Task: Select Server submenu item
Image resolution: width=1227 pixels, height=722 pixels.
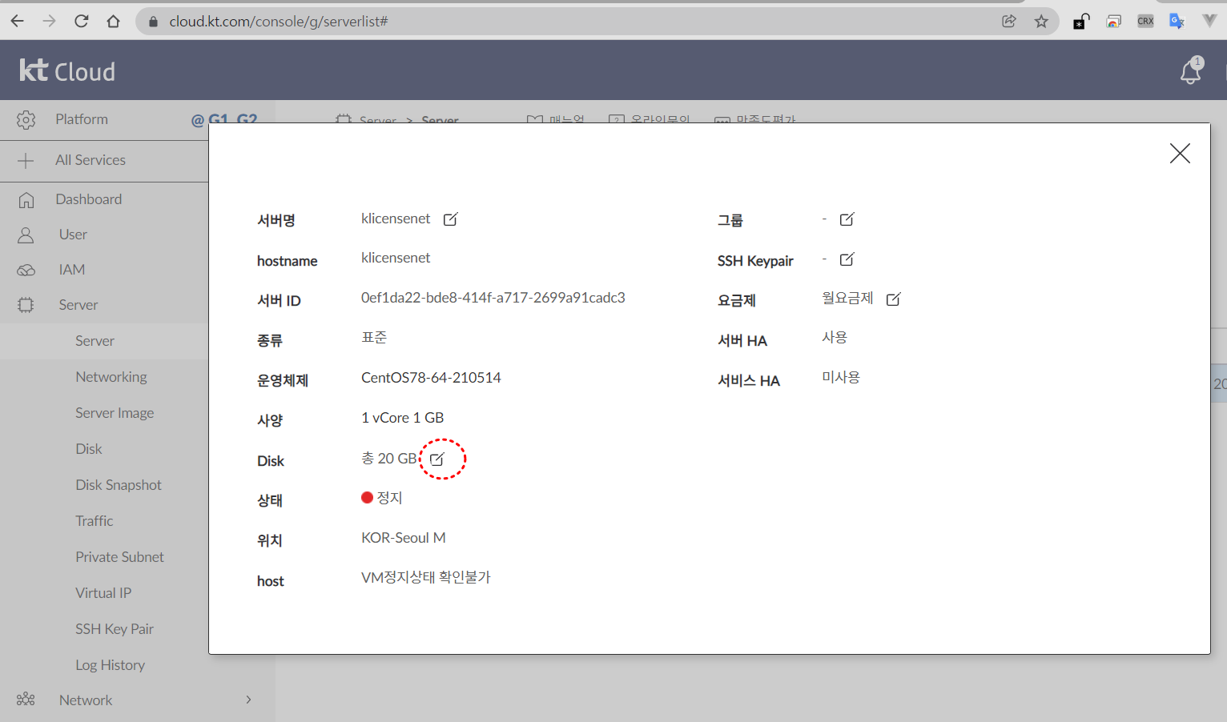Action: point(95,341)
